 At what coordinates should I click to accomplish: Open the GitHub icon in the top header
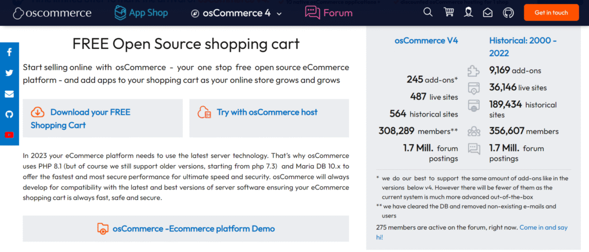point(508,12)
